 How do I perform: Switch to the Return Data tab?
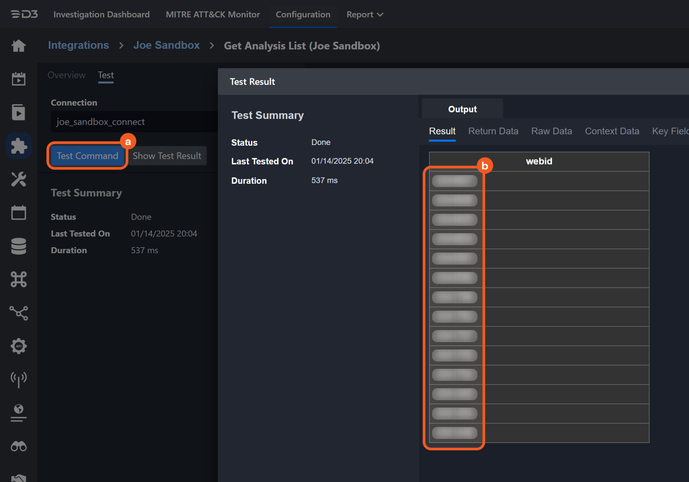pyautogui.click(x=493, y=131)
